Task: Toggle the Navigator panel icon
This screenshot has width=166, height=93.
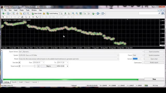Action: 21,13
